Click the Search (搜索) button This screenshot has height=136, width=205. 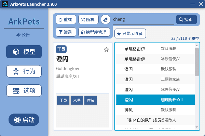pos(186,20)
